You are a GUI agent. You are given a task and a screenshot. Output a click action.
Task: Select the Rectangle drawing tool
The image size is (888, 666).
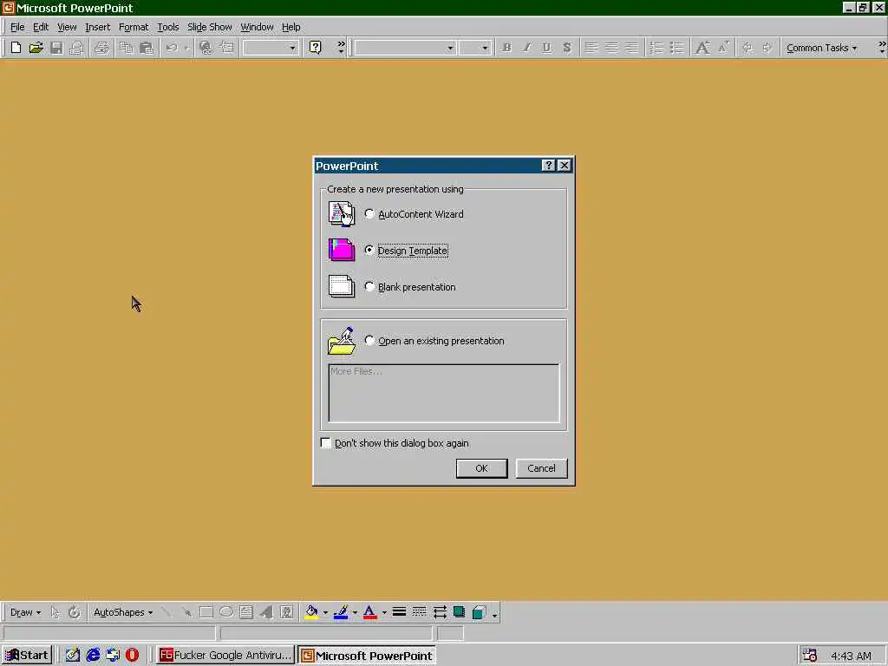coord(206,612)
